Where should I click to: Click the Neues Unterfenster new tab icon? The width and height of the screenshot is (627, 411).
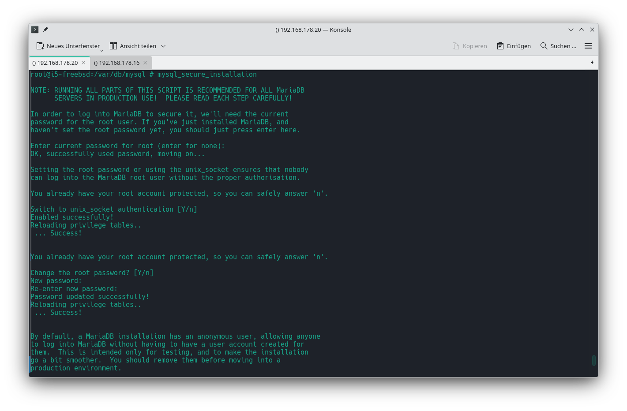40,46
